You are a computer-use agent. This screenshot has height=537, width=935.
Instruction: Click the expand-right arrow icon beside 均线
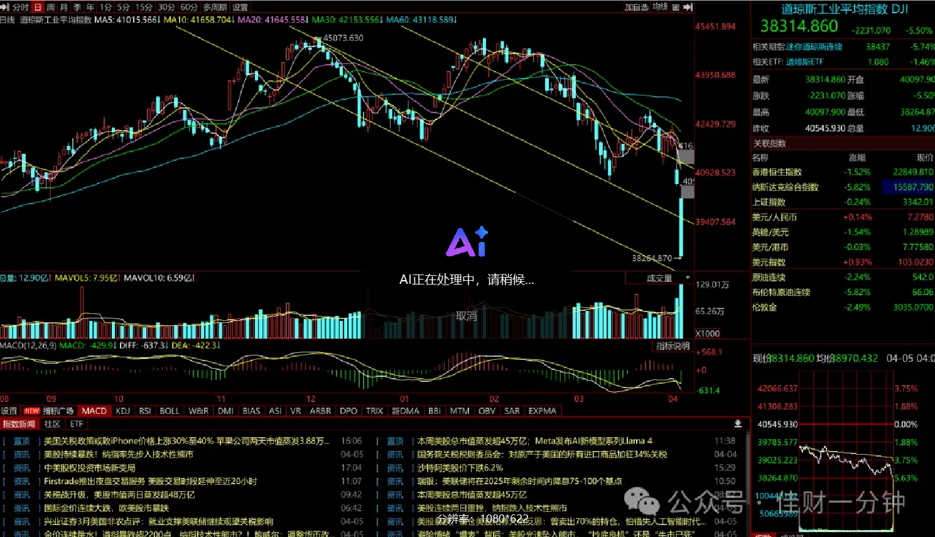coord(688,7)
